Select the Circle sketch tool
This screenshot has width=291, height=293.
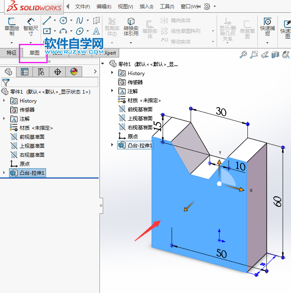(63, 21)
